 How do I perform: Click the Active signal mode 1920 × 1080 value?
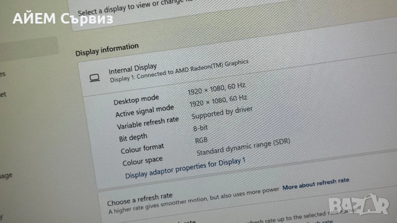(218, 100)
